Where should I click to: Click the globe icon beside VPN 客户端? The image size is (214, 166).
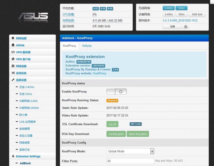(x=13, y=59)
